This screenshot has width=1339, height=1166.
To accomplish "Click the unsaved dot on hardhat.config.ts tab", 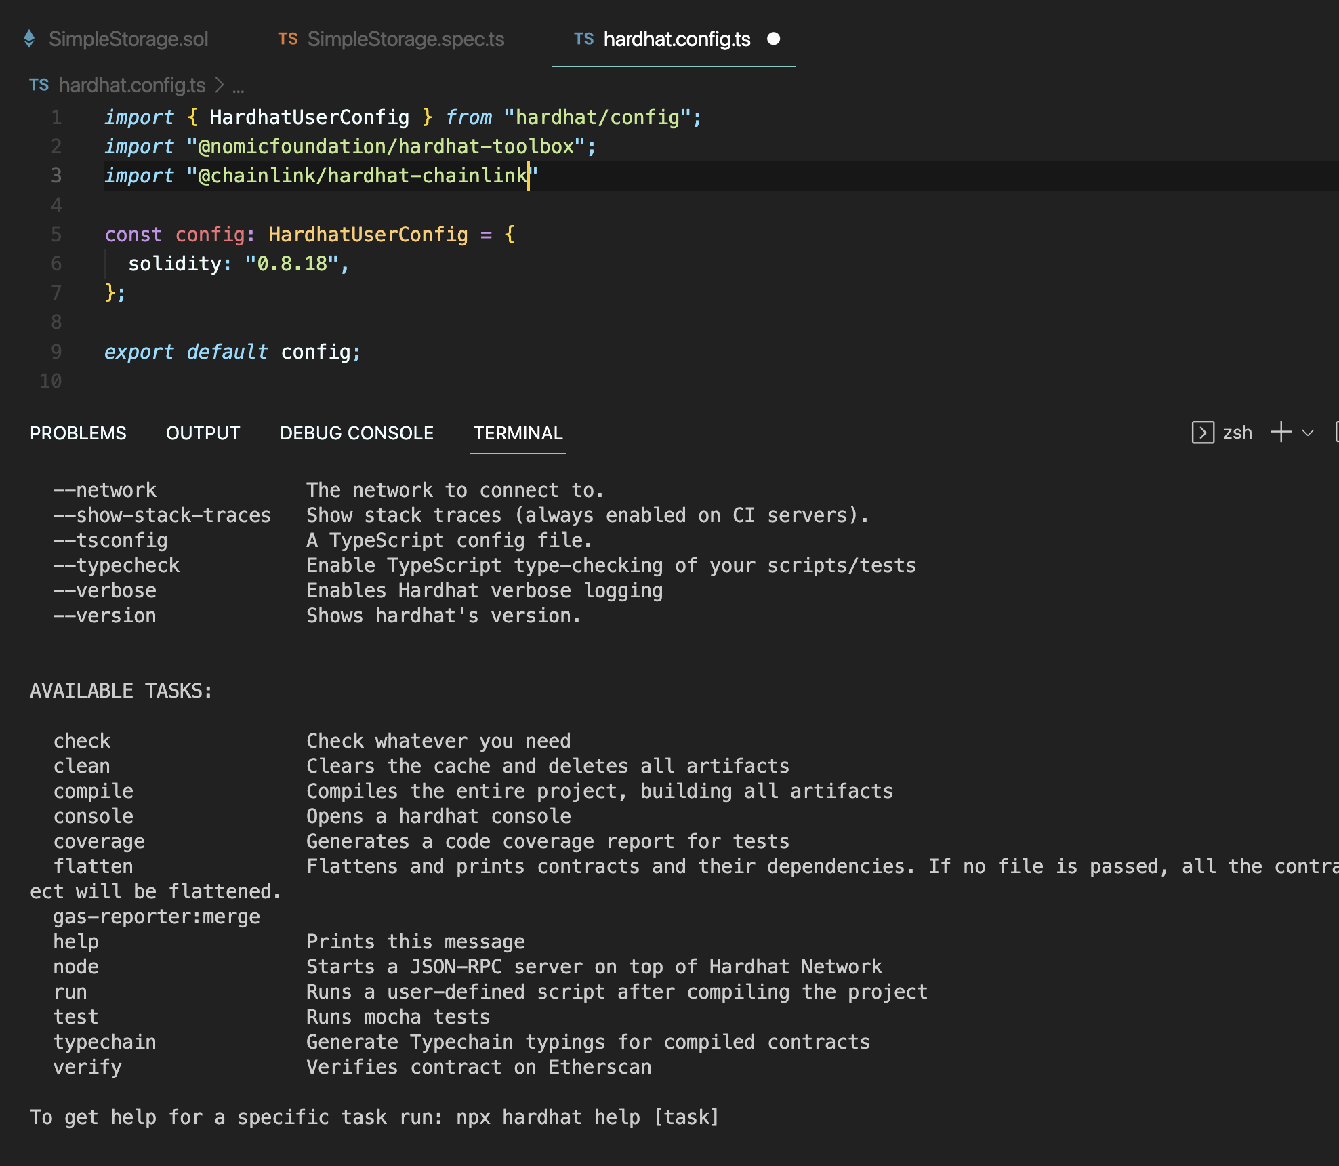I will [x=773, y=39].
